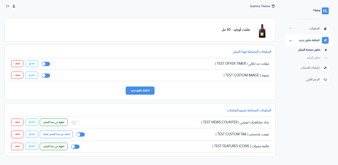Click the المكونات sidebar icon
Image resolution: width=338 pixels, height=165 pixels.
click(325, 28)
